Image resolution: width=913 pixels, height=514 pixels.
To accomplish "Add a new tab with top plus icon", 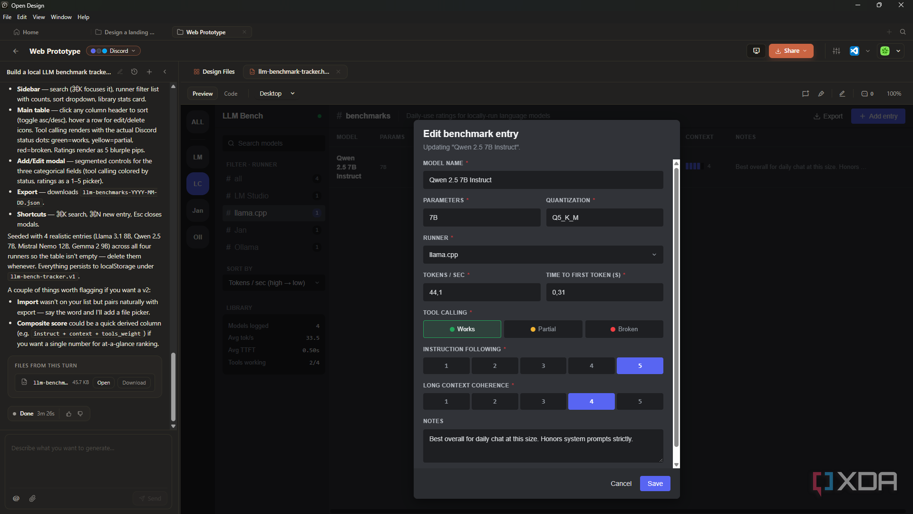I will (x=889, y=32).
